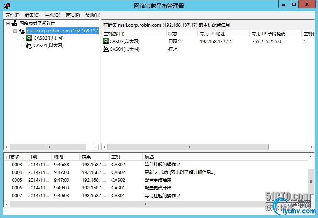318x218 pixels.
Task: Select log entry 0003
Action: [x=156, y=164]
